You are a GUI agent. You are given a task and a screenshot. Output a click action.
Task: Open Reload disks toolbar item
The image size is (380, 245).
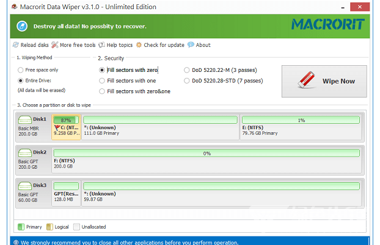(31, 45)
